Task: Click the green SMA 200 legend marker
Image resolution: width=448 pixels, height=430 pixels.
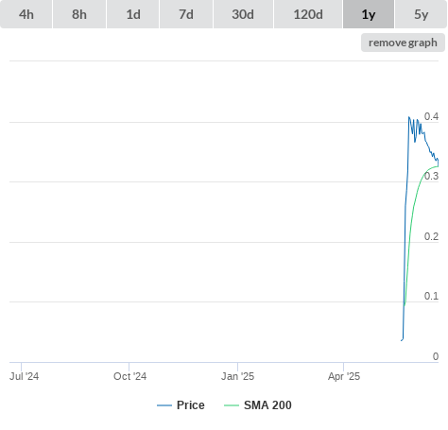Action: click(232, 405)
